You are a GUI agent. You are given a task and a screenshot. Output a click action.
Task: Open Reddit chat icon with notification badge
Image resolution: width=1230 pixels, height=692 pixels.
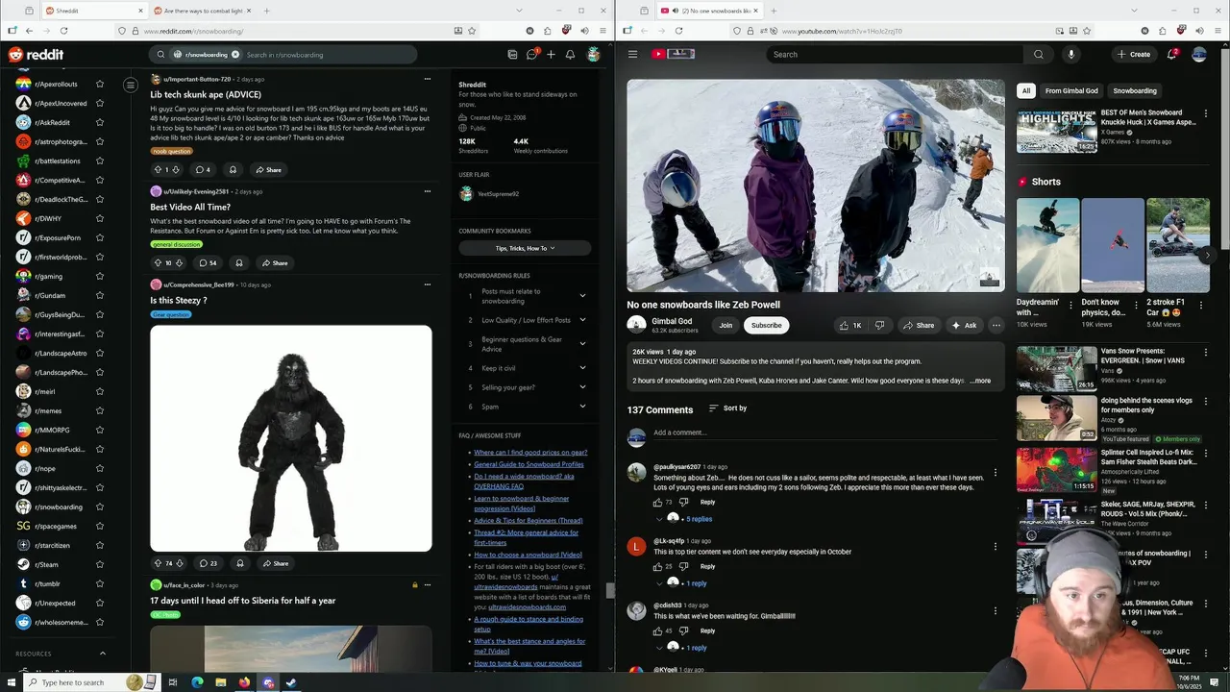531,55
